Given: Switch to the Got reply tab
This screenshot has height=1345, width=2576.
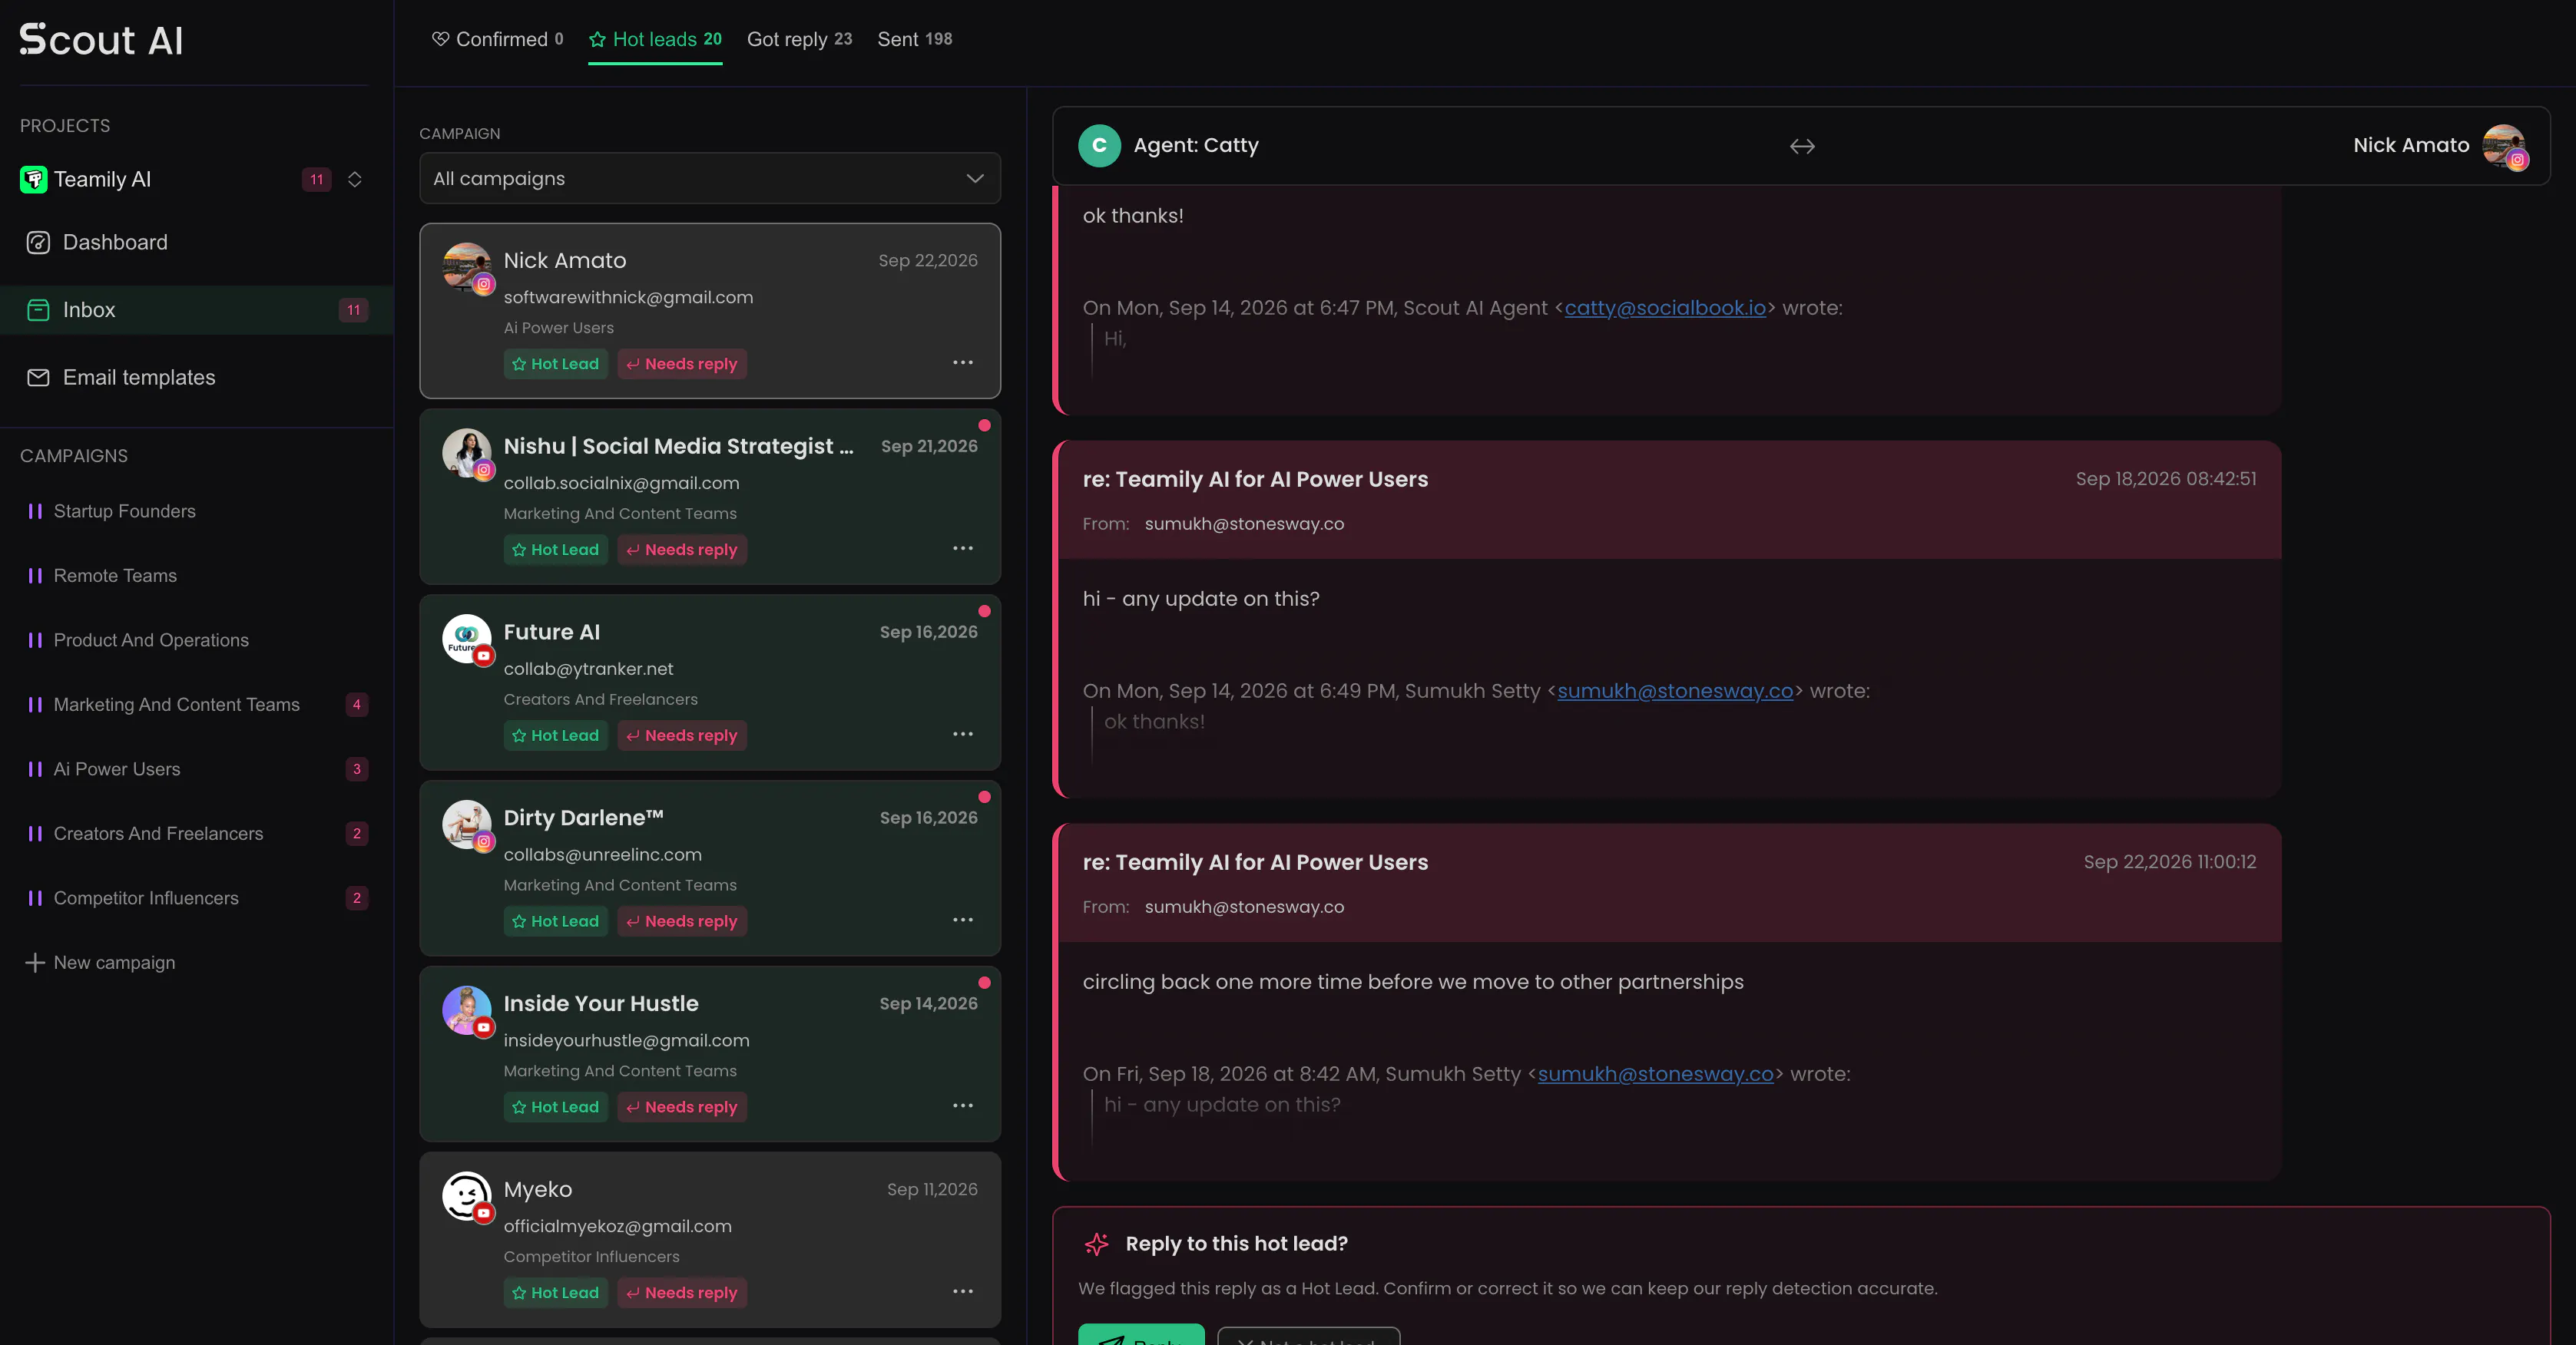Looking at the screenshot, I should click(x=799, y=39).
